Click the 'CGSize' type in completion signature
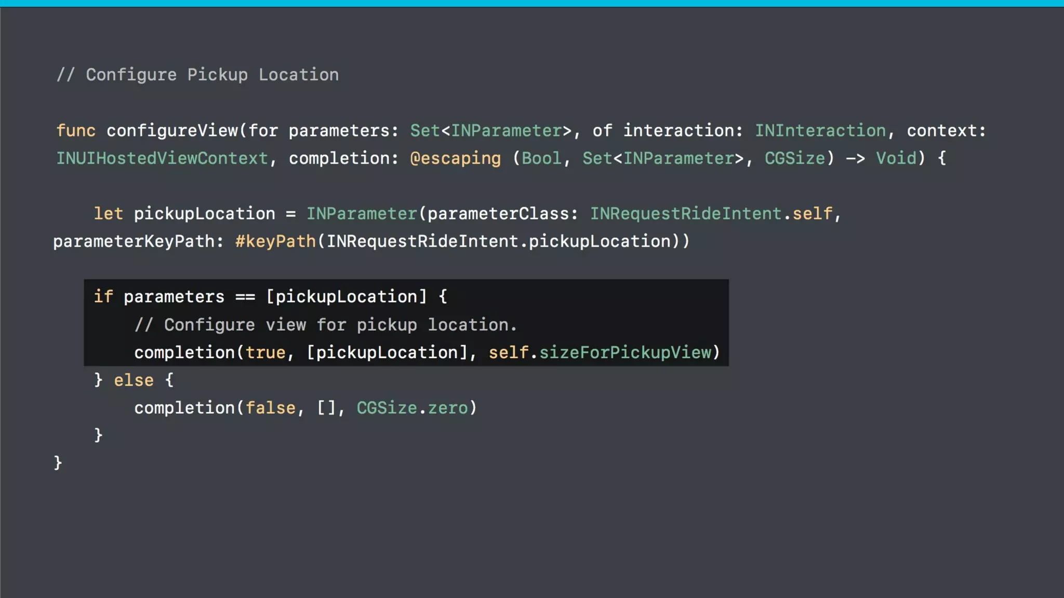This screenshot has width=1064, height=598. (x=794, y=158)
